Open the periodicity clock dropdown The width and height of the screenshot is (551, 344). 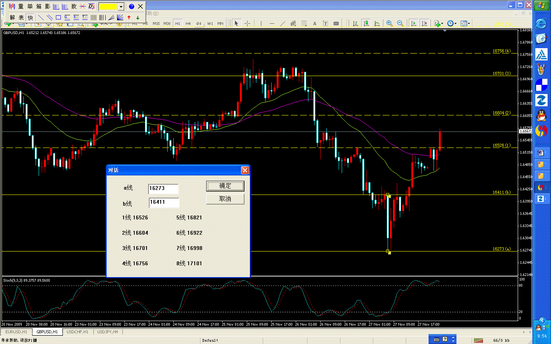coord(452,24)
